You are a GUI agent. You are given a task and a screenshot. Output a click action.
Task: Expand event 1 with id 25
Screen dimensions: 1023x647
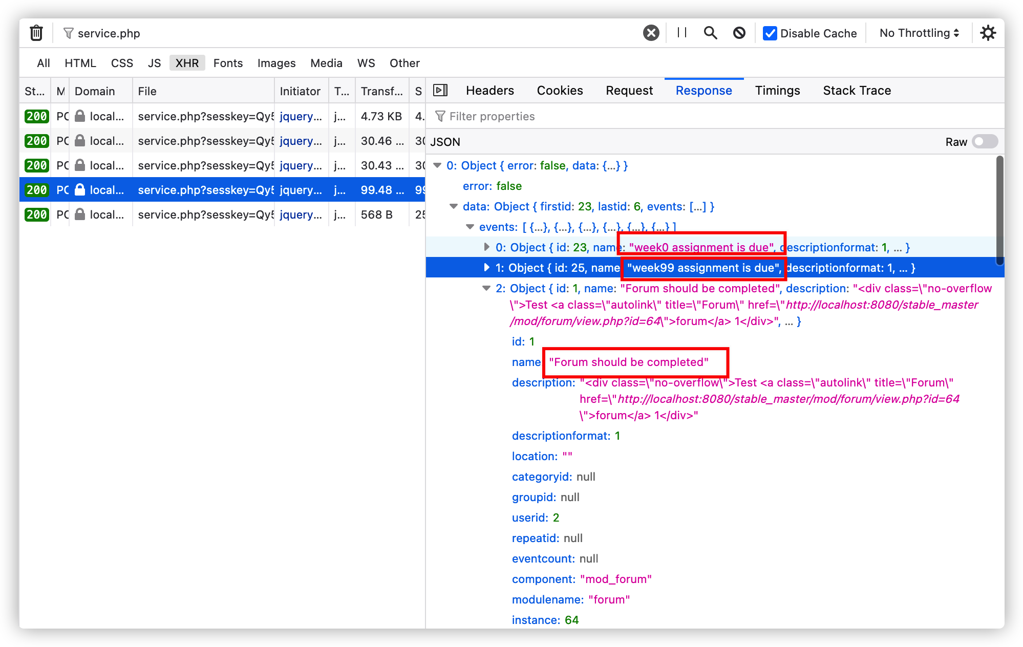(x=486, y=268)
